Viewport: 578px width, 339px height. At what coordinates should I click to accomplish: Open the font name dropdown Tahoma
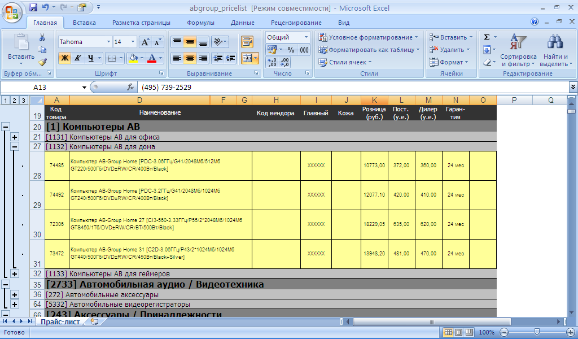[108, 42]
